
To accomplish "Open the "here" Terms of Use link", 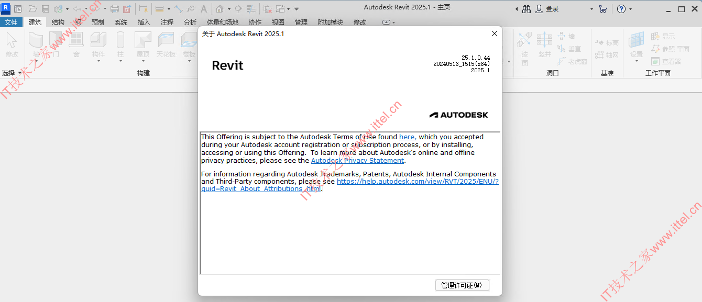I will (408, 137).
